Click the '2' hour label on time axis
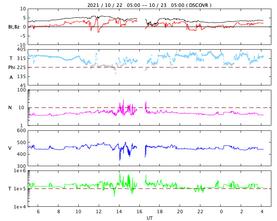The width and height of the screenshot is (277, 221). pyautogui.click(x=242, y=212)
